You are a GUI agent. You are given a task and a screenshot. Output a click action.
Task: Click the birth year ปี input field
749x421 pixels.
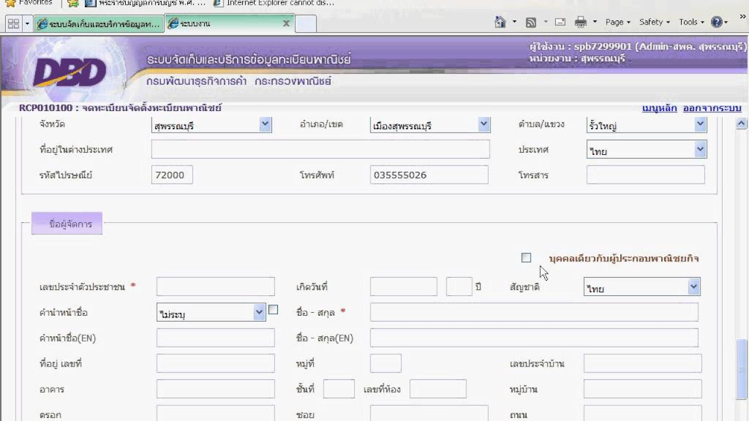coord(459,287)
